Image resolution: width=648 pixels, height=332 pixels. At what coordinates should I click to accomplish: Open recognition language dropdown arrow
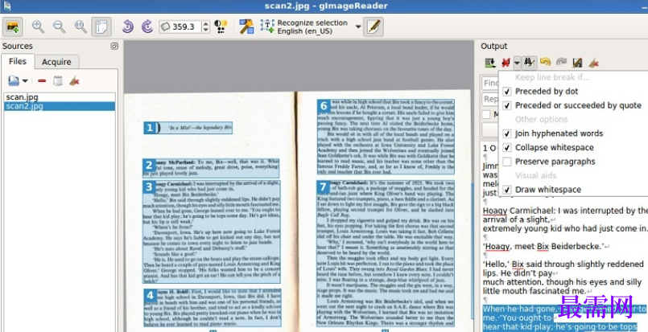[358, 27]
